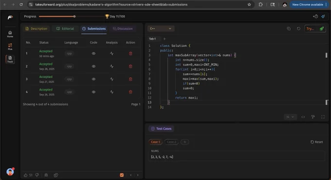Dislike the problem with thumbs down
Viewport: 331px width, 180px height.
[37, 175]
